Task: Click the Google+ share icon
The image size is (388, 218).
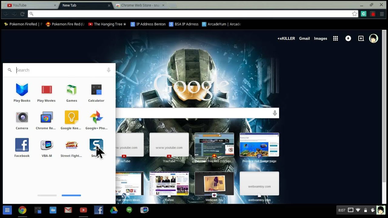Action: coord(361,38)
